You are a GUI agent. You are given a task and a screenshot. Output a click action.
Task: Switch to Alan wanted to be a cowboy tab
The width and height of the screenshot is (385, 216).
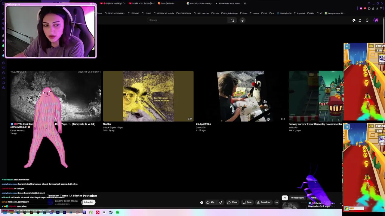228,3
